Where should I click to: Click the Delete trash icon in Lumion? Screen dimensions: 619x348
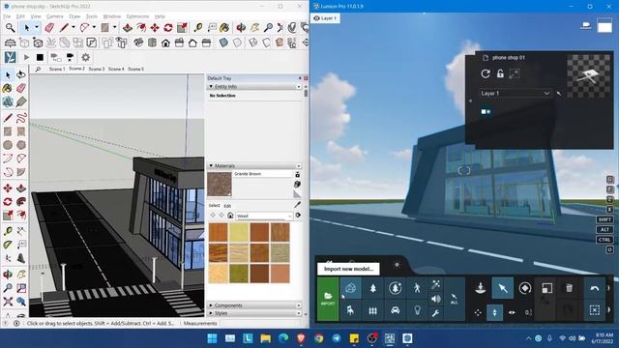[x=569, y=288]
